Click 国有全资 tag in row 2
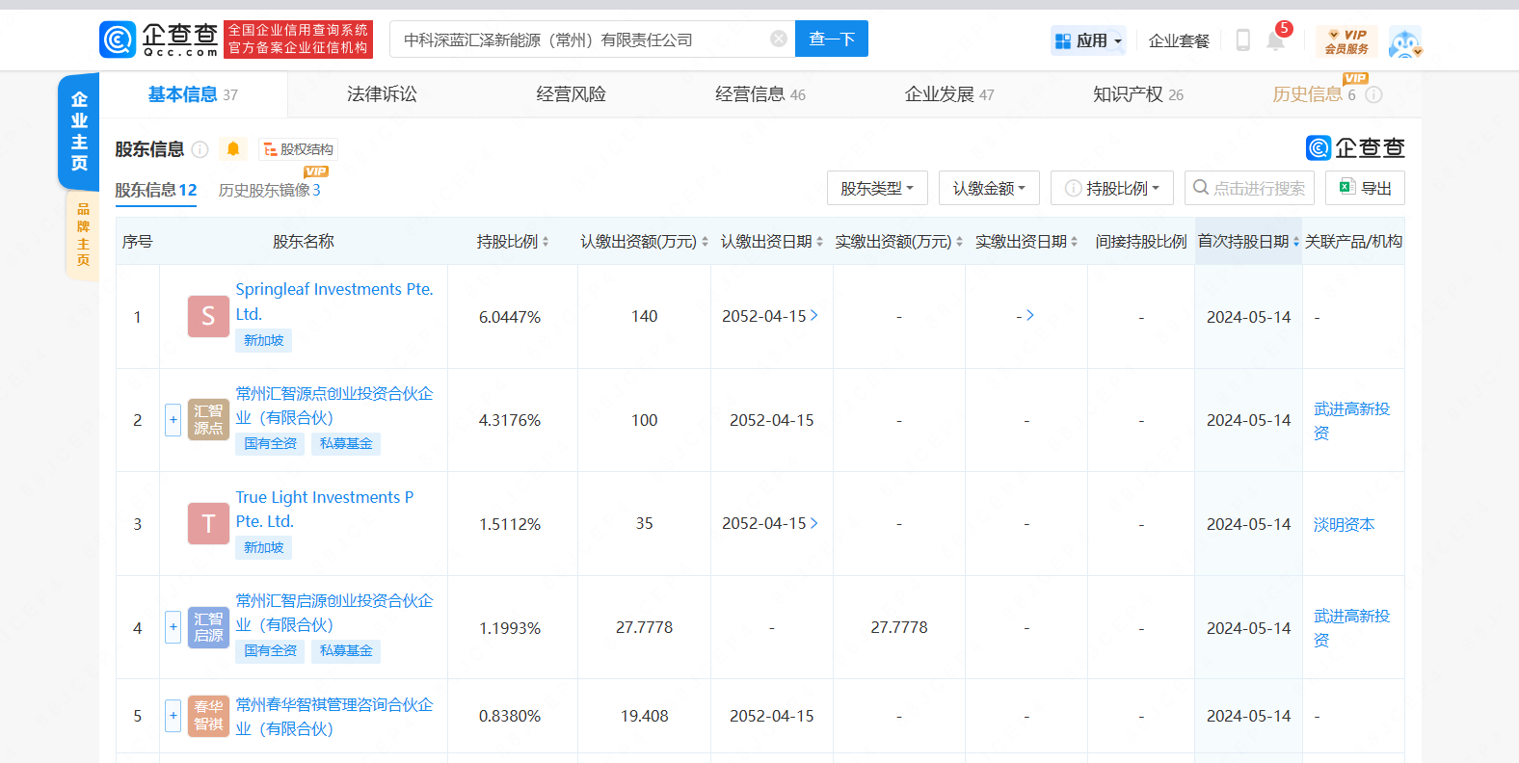Screen dimensions: 1519x763 tap(270, 443)
